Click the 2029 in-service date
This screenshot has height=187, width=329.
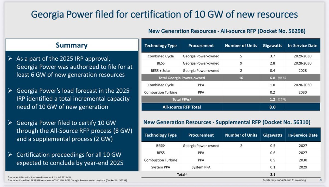(x=303, y=167)
